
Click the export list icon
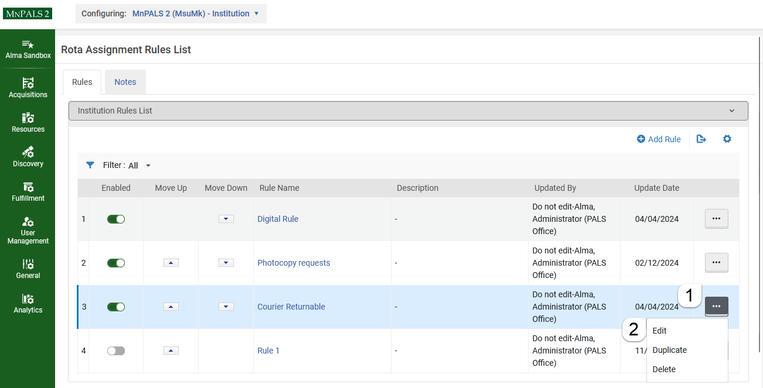pos(701,139)
